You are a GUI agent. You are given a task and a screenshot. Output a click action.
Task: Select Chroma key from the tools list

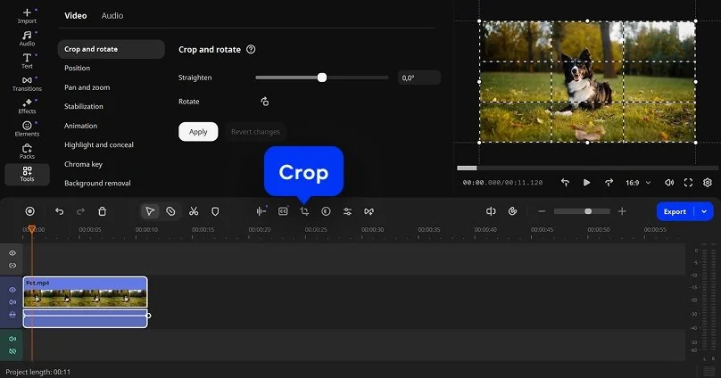point(83,164)
